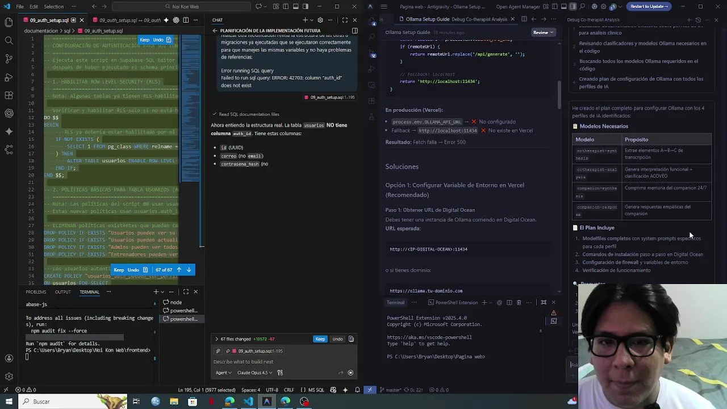Screen dimensions: 727x409
Task: Open Manage gear in VS Code activity bar
Action: coord(9,377)
